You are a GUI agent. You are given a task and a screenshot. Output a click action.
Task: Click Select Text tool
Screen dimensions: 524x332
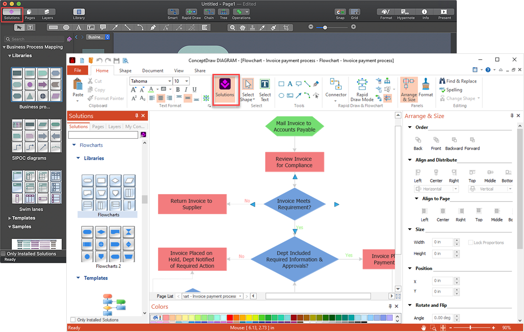click(x=265, y=90)
